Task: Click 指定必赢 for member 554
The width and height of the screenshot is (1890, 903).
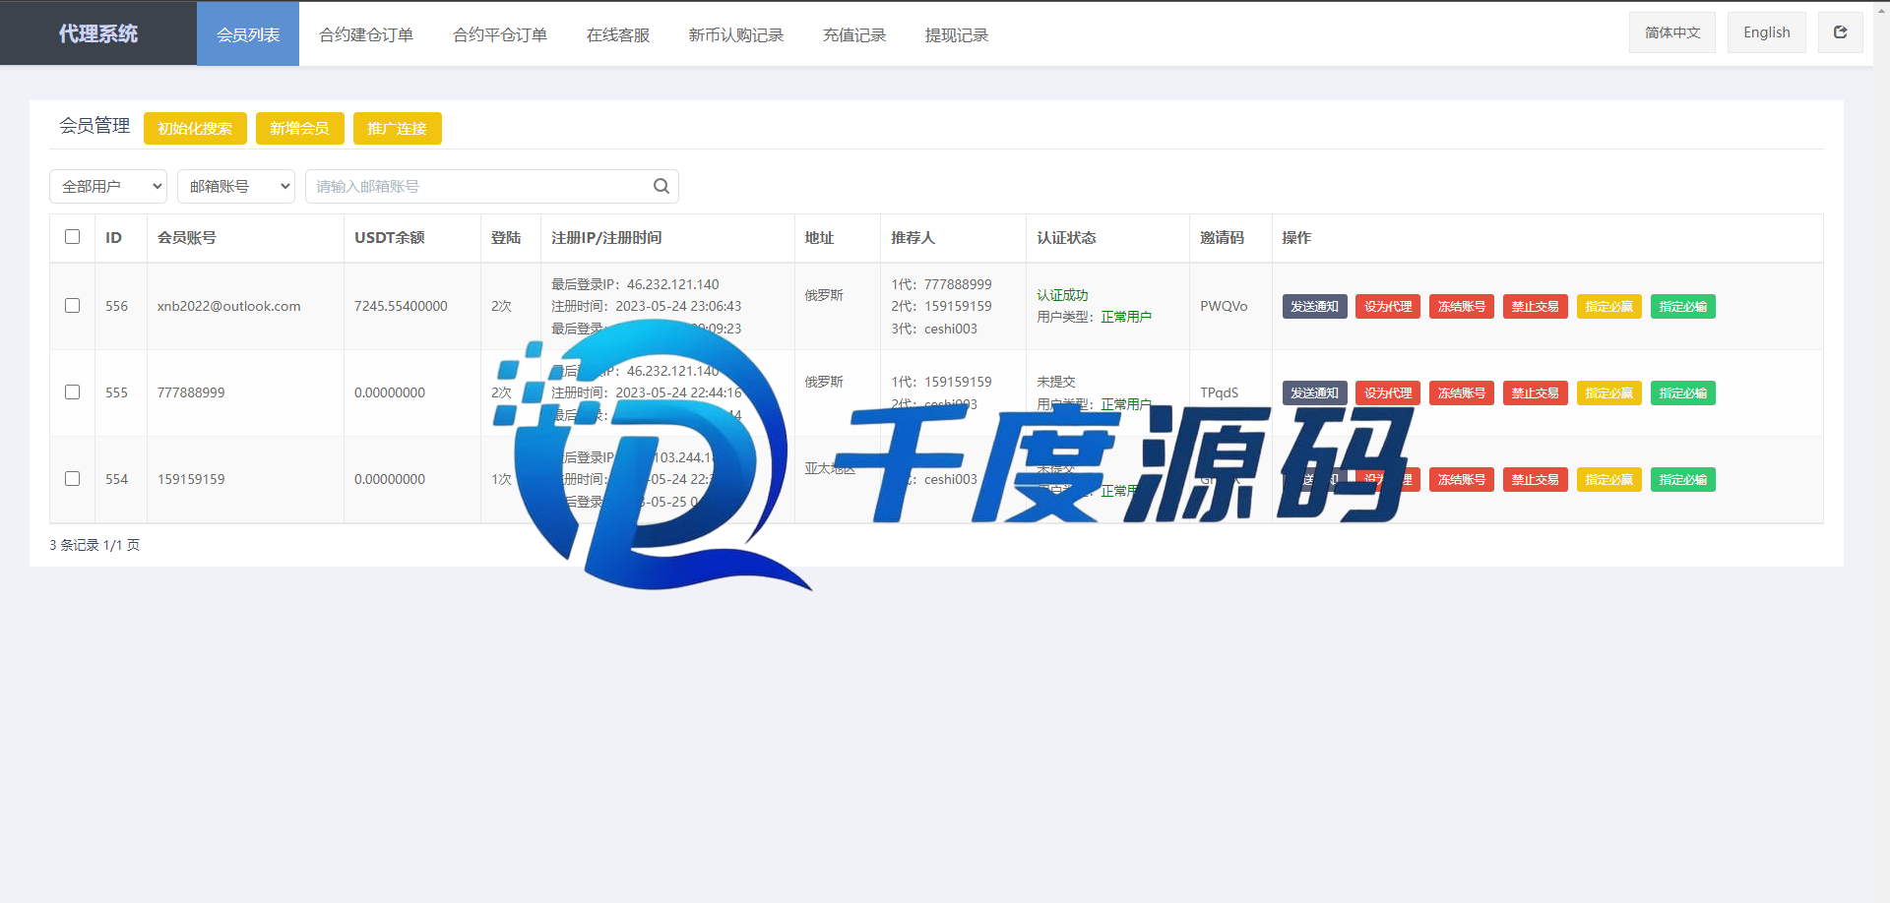Action: 1609,479
